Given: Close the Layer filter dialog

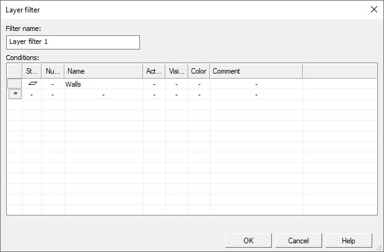Looking at the screenshot, I should point(373,9).
